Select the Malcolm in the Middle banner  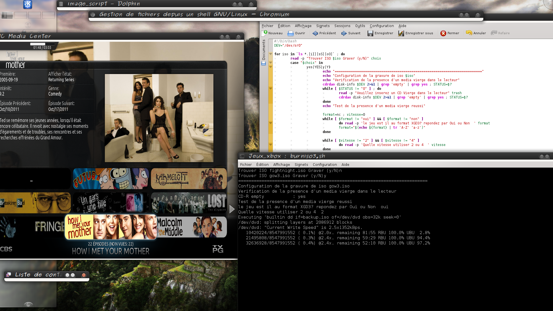[192, 227]
